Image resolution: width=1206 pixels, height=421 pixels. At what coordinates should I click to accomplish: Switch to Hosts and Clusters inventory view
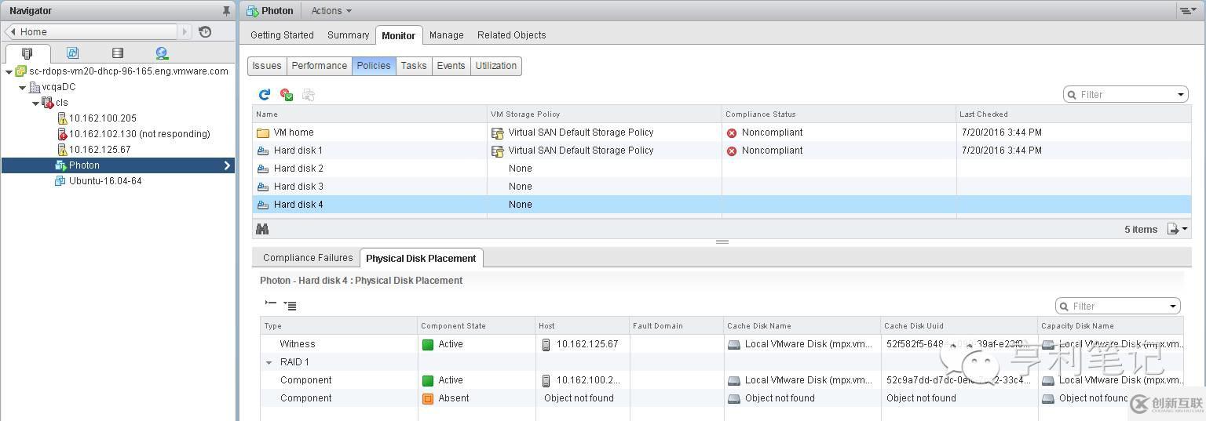(x=27, y=53)
